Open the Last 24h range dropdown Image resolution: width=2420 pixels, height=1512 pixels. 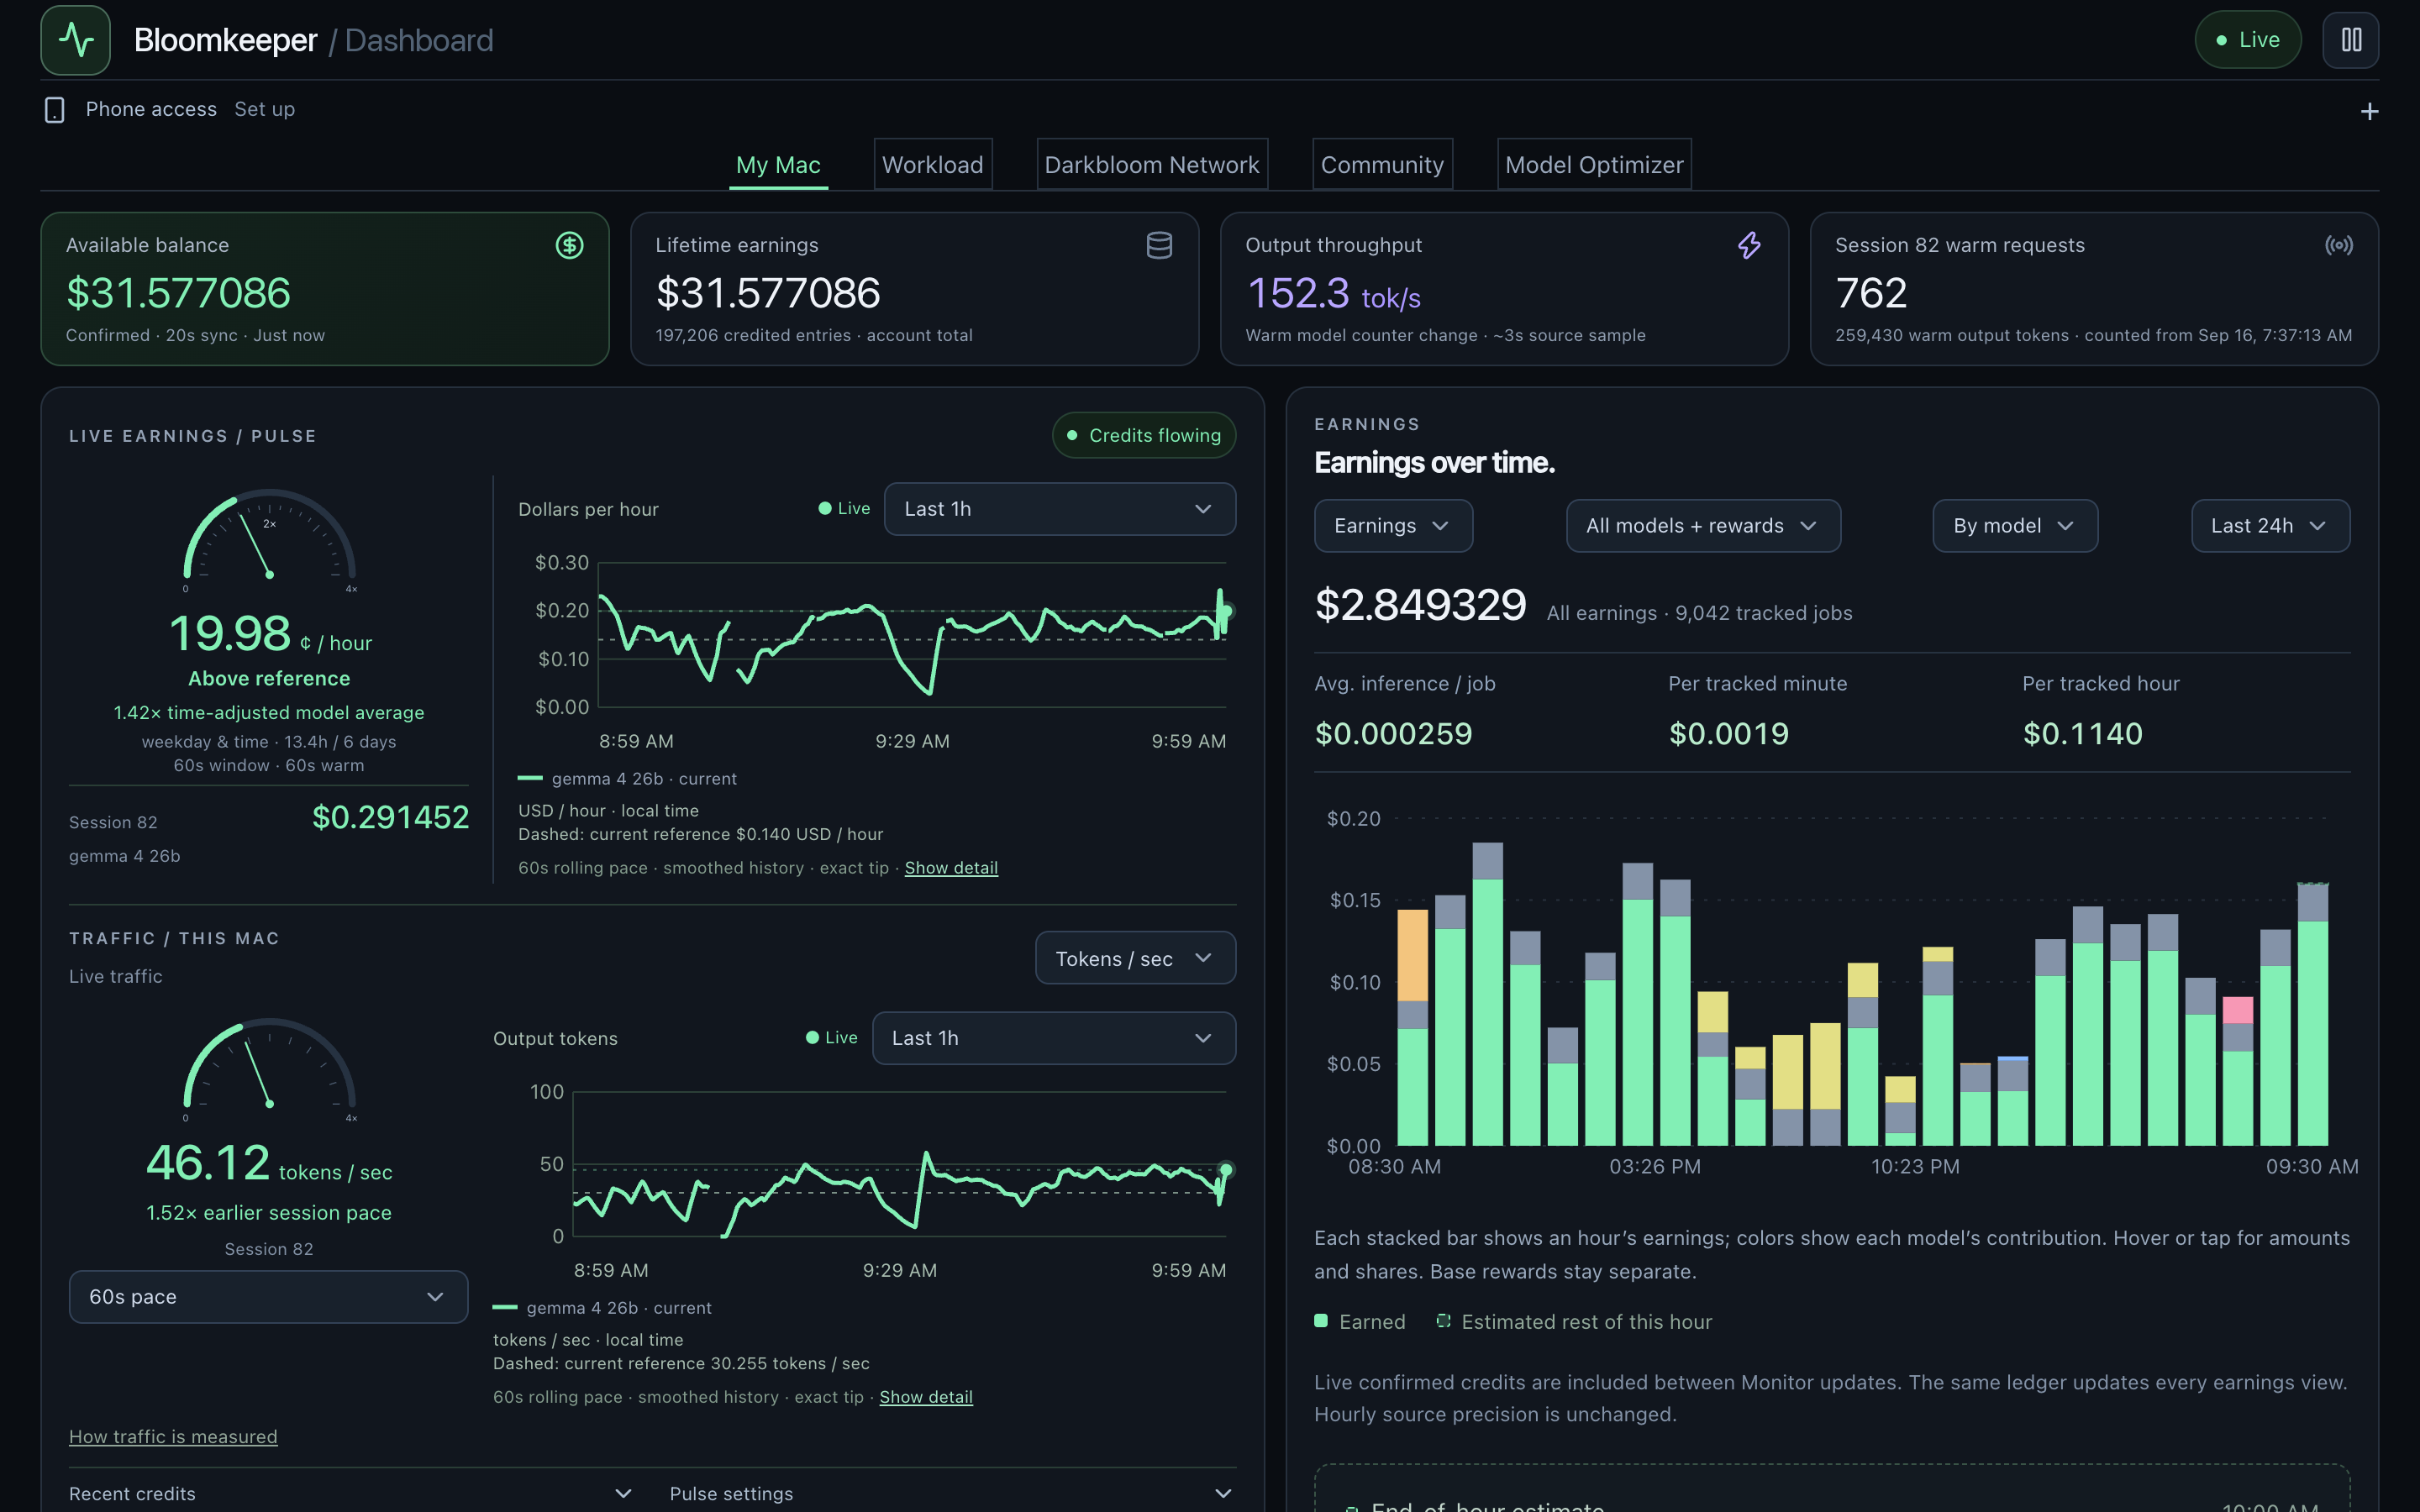(2270, 526)
